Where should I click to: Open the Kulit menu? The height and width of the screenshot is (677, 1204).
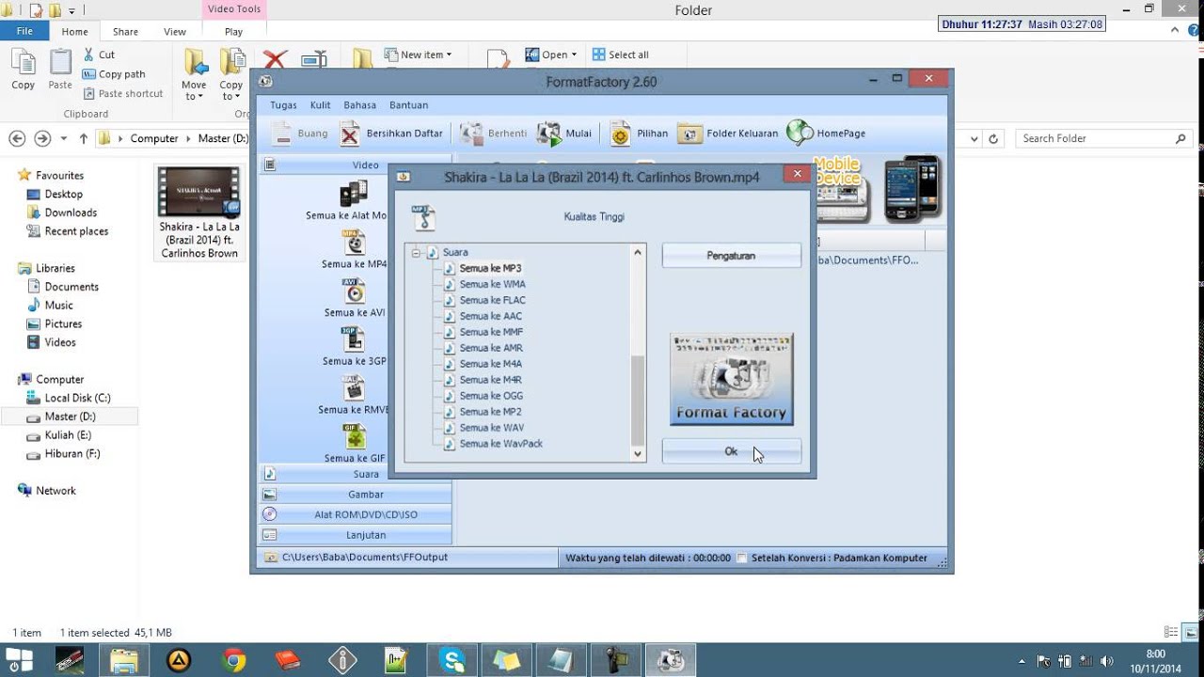click(320, 105)
